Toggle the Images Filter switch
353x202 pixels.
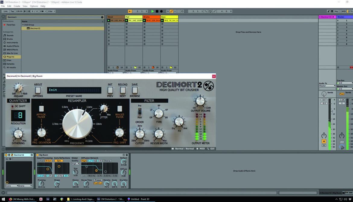pos(119,109)
